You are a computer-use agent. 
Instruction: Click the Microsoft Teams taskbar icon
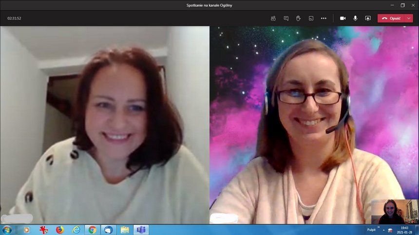tap(141, 230)
